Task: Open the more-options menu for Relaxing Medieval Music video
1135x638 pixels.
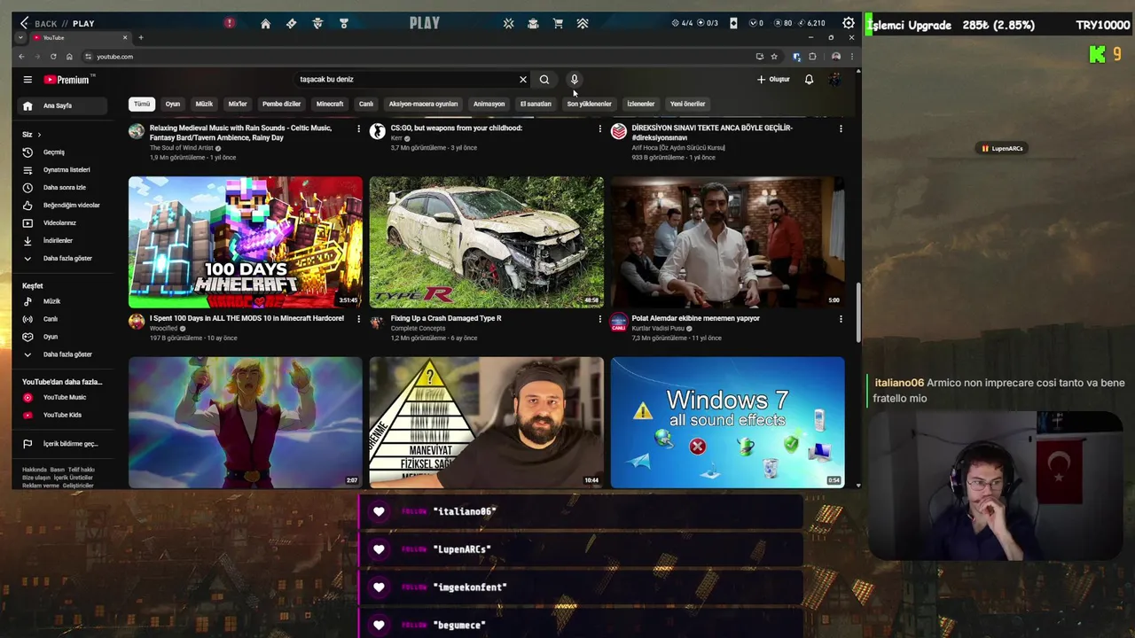Action: click(x=358, y=128)
